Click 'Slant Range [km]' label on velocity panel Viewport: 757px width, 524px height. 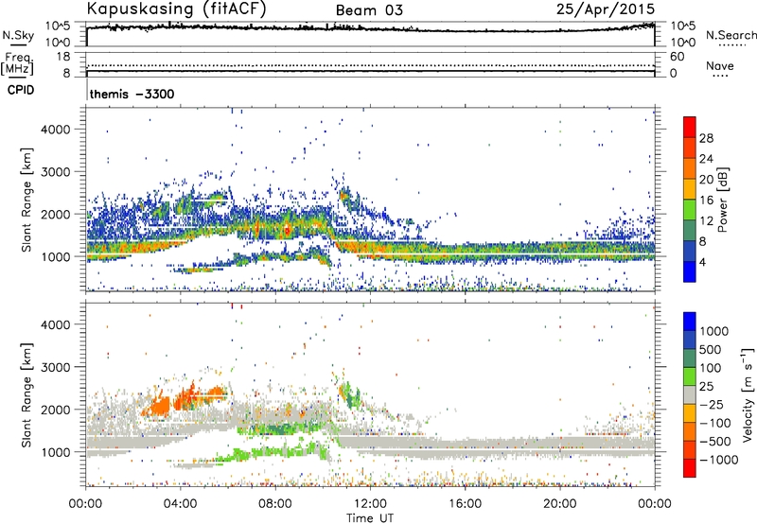tap(26, 395)
